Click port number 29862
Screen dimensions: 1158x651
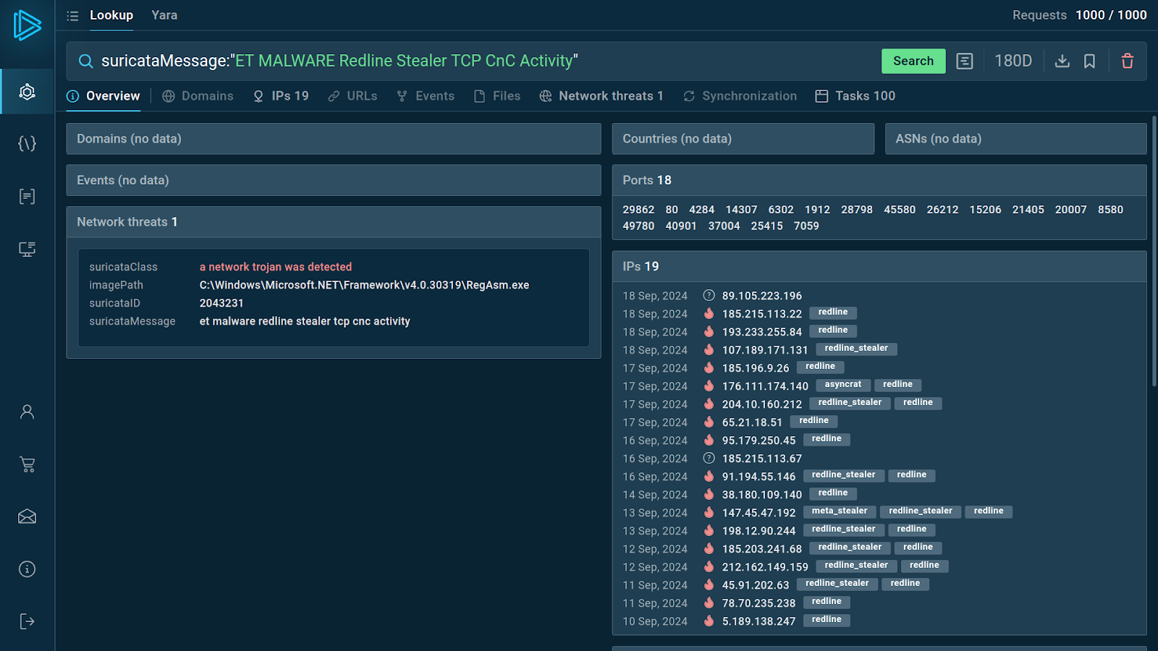coord(638,210)
